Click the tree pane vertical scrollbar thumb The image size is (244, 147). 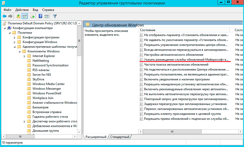[79, 41]
